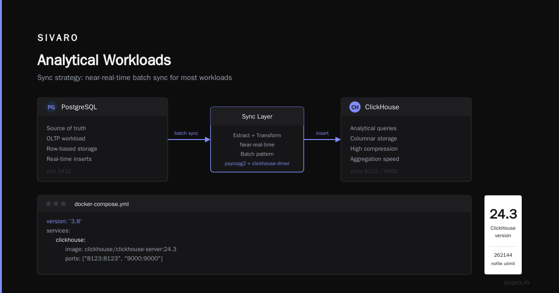
Task: Select the Analytical Workloads heading
Action: pos(104,60)
